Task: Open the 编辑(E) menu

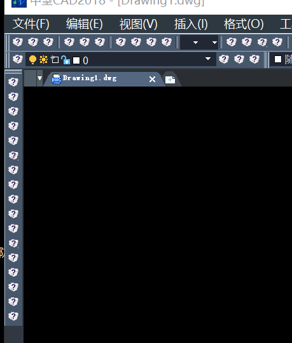Action: pyautogui.click(x=85, y=24)
